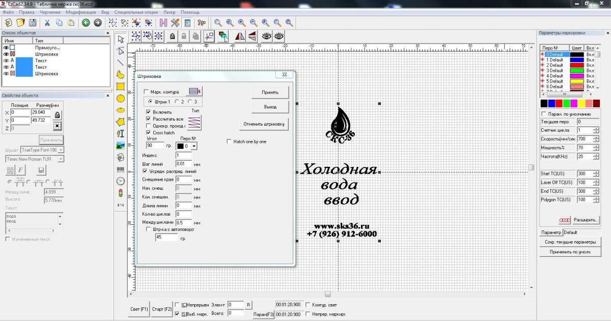Select the timer clock tool
The width and height of the screenshot is (611, 321).
121,181
